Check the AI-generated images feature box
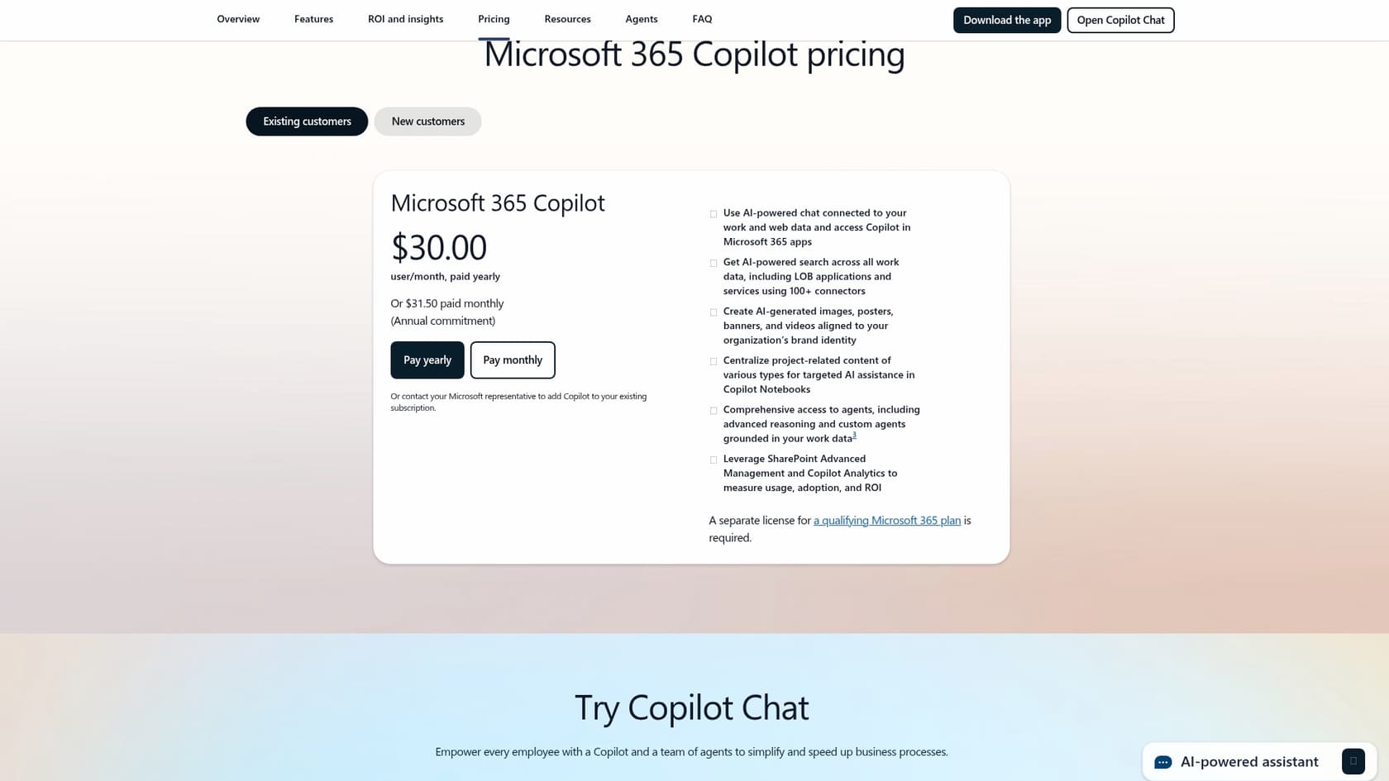This screenshot has width=1389, height=781. pyautogui.click(x=714, y=312)
